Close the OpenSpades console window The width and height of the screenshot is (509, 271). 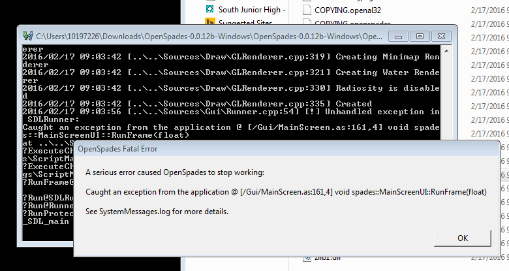pyautogui.click(x=440, y=35)
